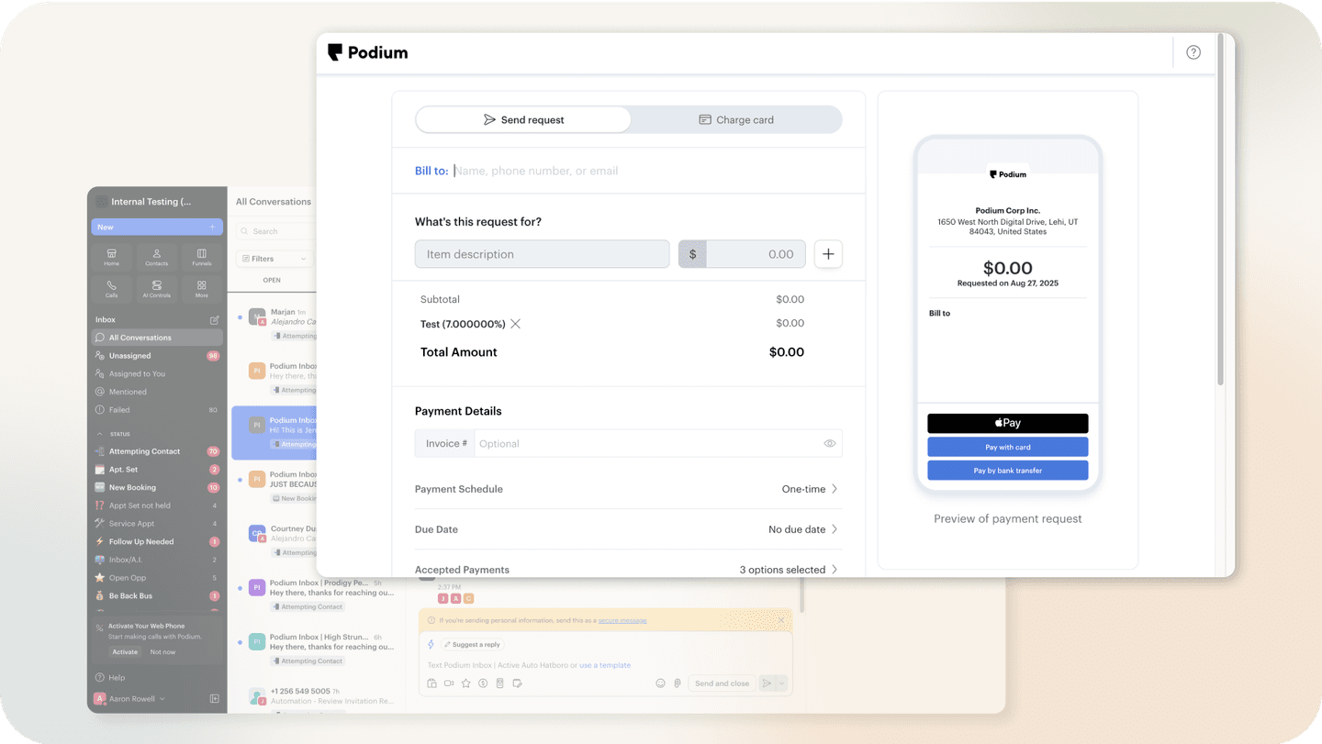
Task: Select the Send request tab
Action: [523, 119]
